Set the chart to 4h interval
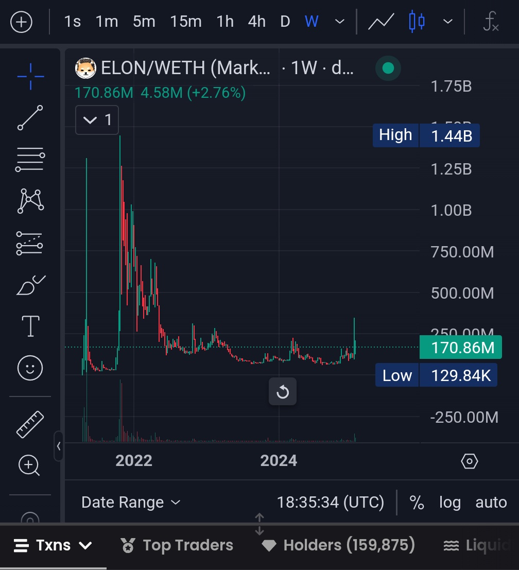Image resolution: width=519 pixels, height=570 pixels. (x=256, y=22)
